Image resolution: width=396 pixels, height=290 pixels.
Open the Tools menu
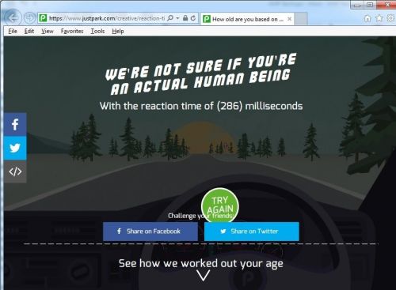pyautogui.click(x=97, y=31)
